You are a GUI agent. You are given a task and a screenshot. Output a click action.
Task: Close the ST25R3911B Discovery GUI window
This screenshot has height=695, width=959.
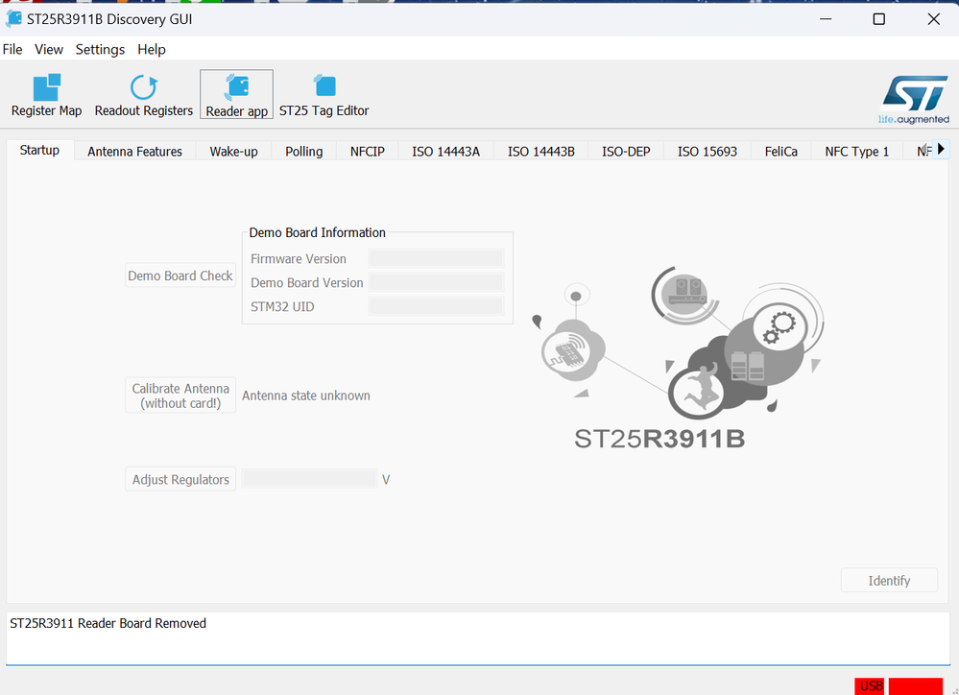tap(933, 19)
